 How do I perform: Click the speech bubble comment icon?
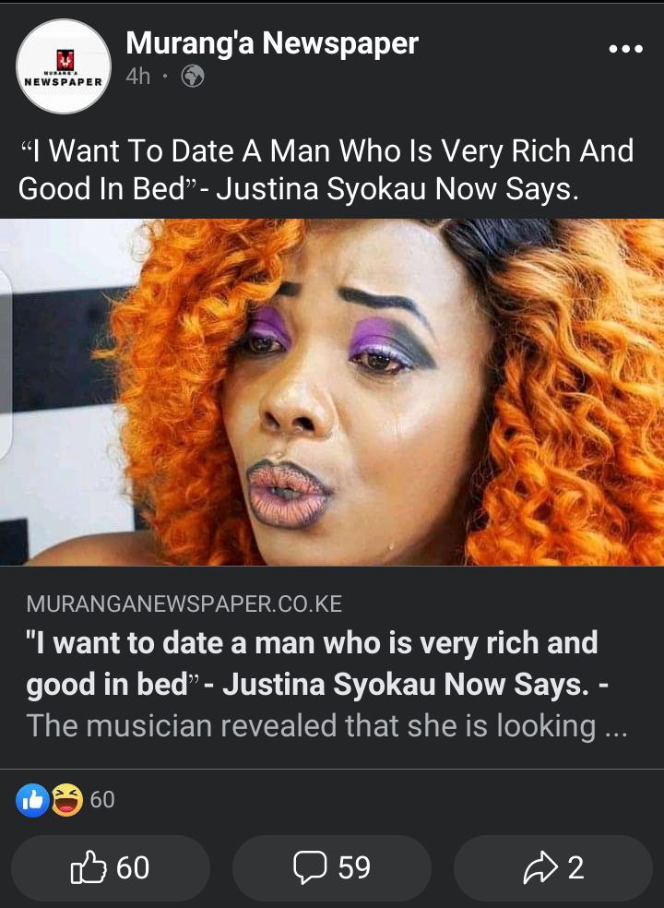310,867
